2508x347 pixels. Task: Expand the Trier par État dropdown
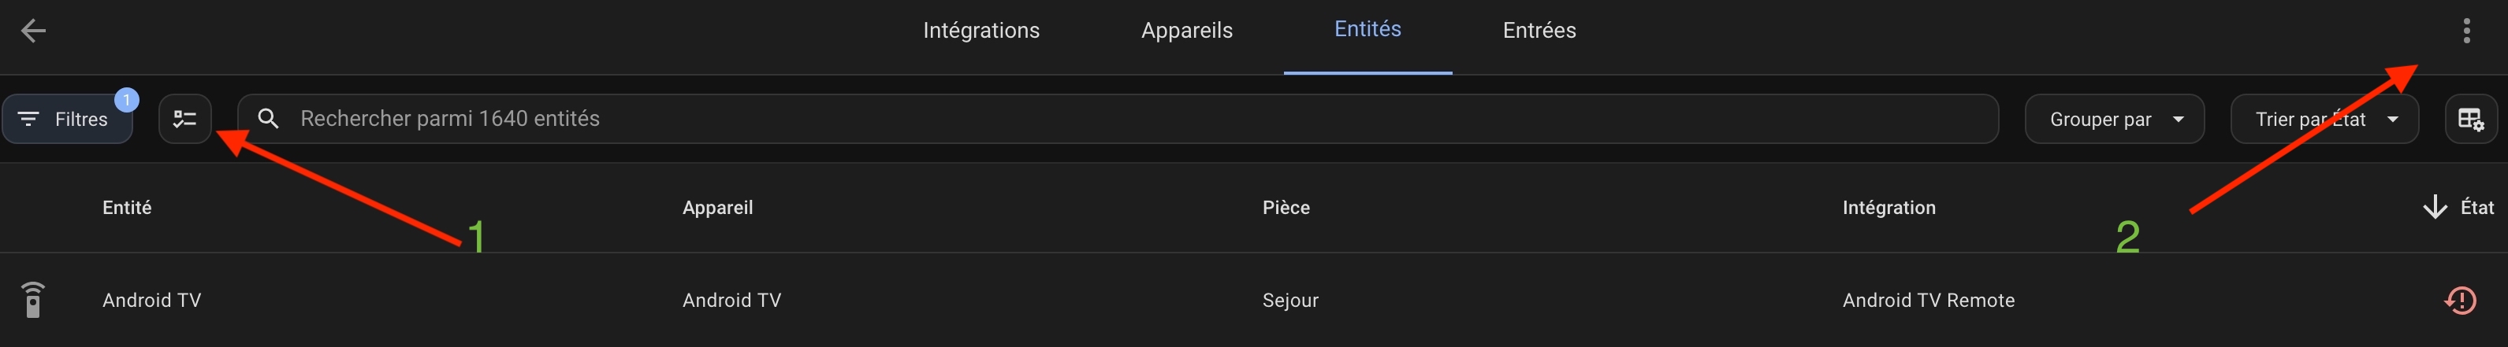coord(2324,120)
